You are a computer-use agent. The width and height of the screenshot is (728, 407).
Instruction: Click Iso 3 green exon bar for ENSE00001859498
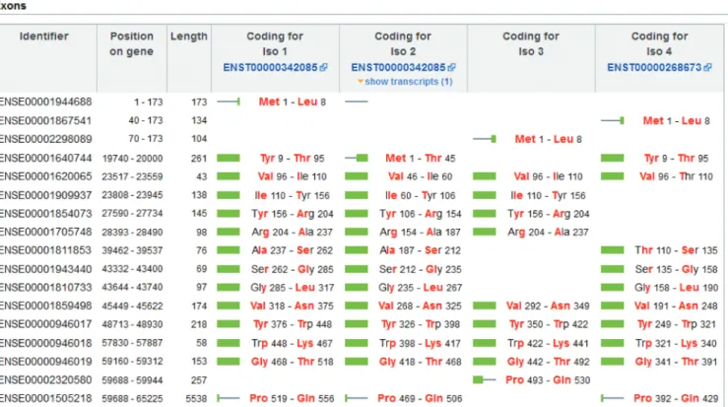(485, 305)
